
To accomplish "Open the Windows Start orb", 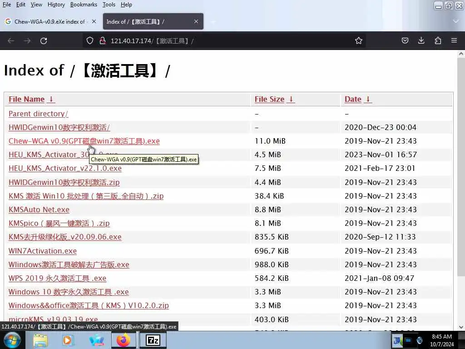I will click(x=12, y=340).
